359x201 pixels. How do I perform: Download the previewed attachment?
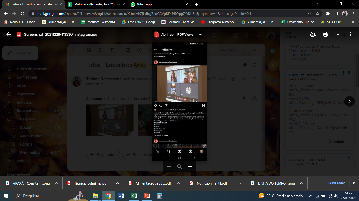pos(338,34)
